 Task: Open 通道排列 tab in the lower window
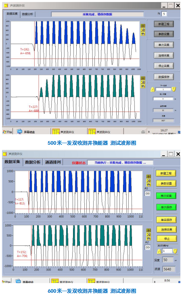point(53,162)
